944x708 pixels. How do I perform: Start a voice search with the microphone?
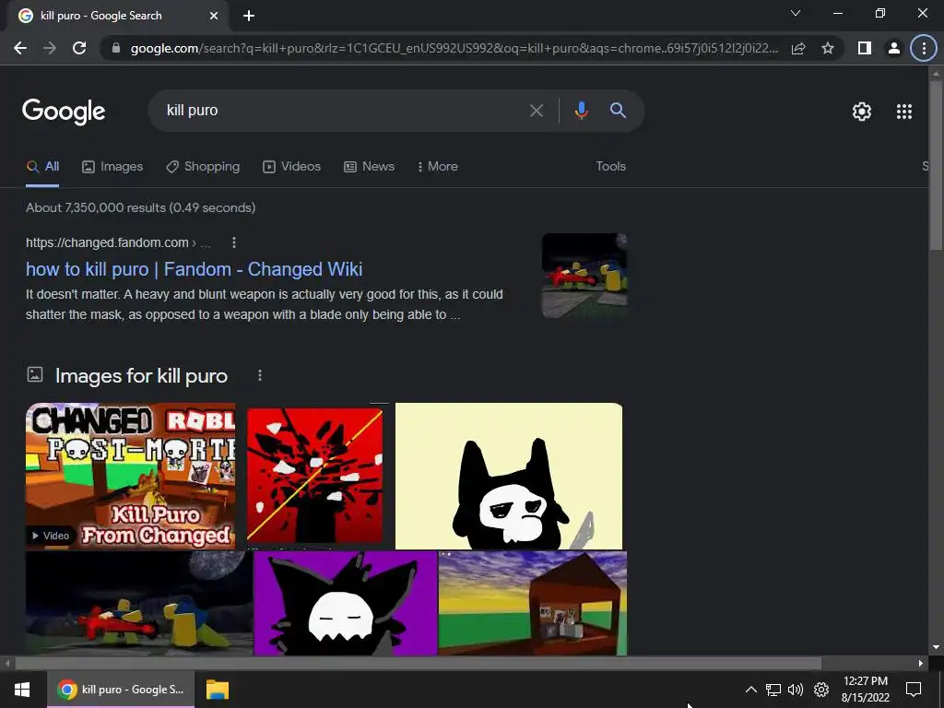(581, 111)
